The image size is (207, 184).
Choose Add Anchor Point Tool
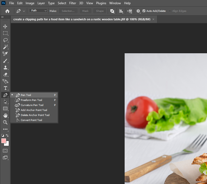34,110
